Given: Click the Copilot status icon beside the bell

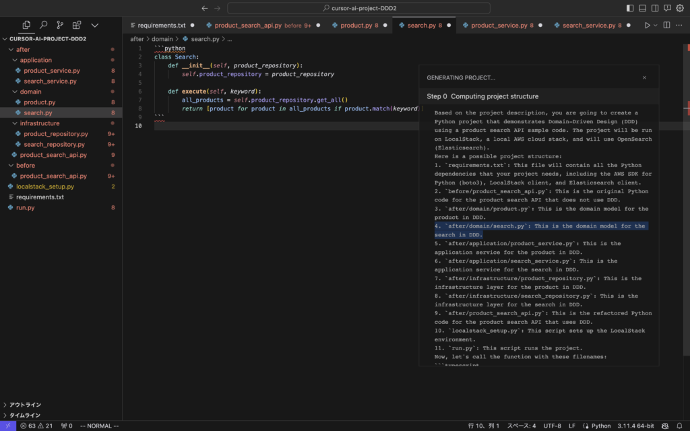Looking at the screenshot, I should click(665, 426).
